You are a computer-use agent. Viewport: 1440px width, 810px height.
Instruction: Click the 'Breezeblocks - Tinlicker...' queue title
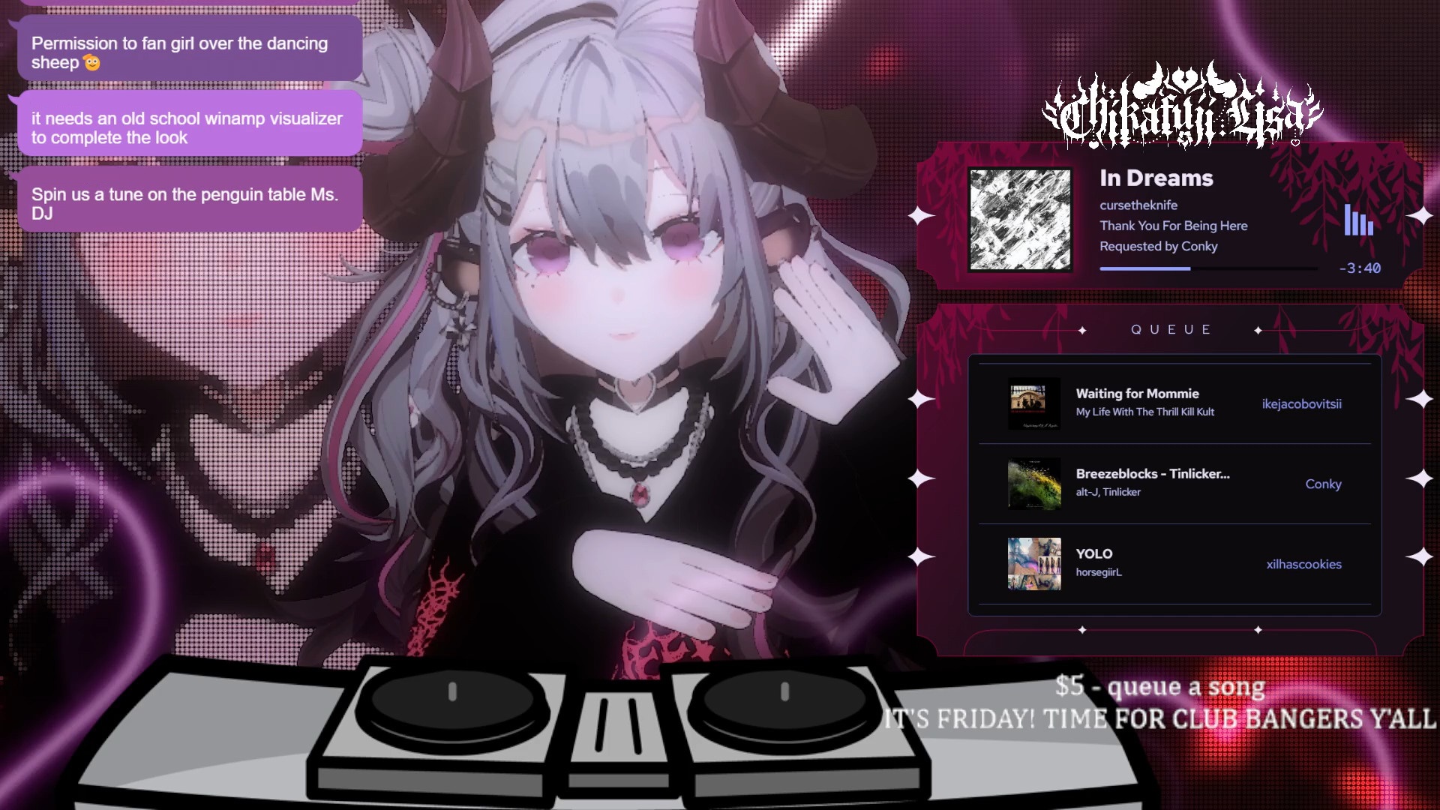tap(1153, 473)
